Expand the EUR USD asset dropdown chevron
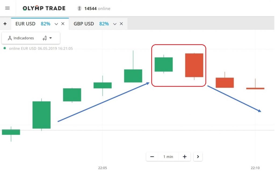 [x=56, y=24]
